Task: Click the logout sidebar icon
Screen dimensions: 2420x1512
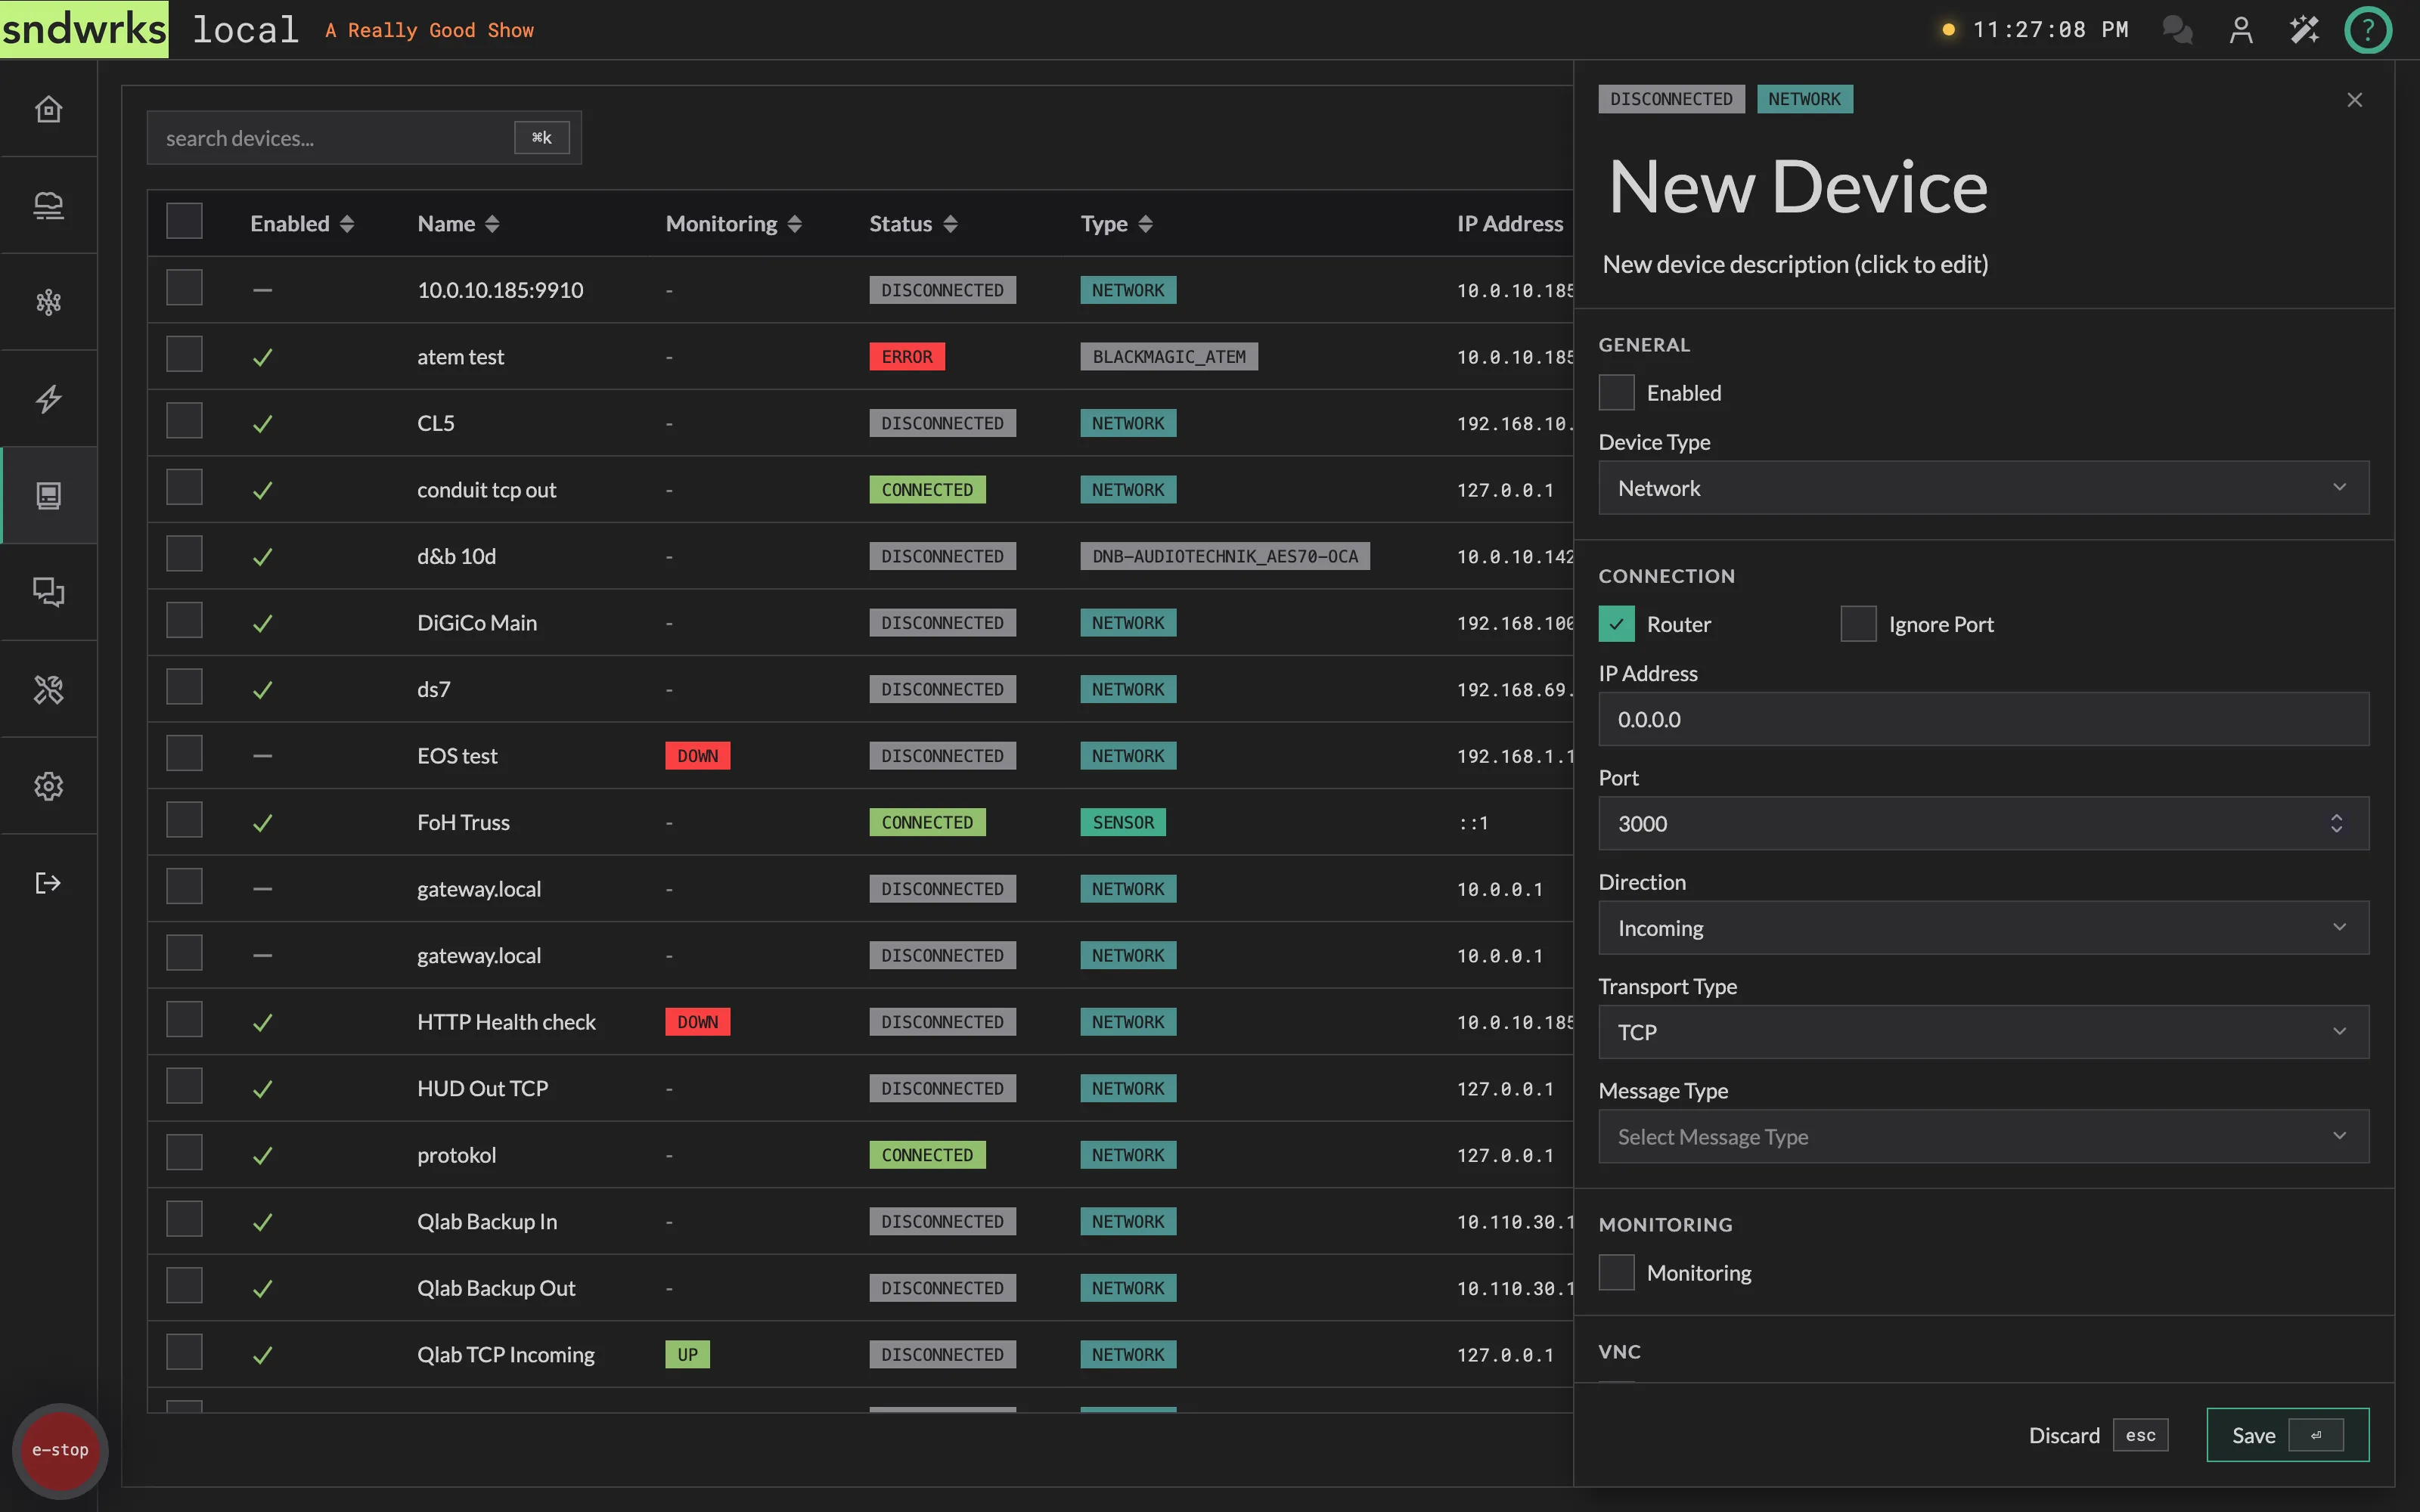Action: click(x=48, y=883)
